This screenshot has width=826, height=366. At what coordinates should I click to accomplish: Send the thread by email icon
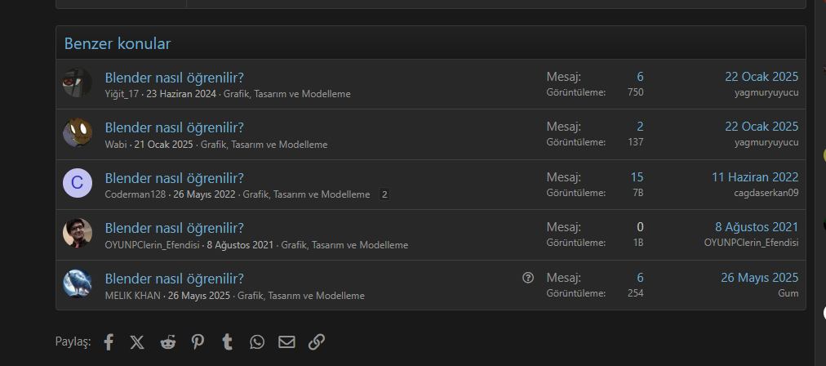pos(286,341)
